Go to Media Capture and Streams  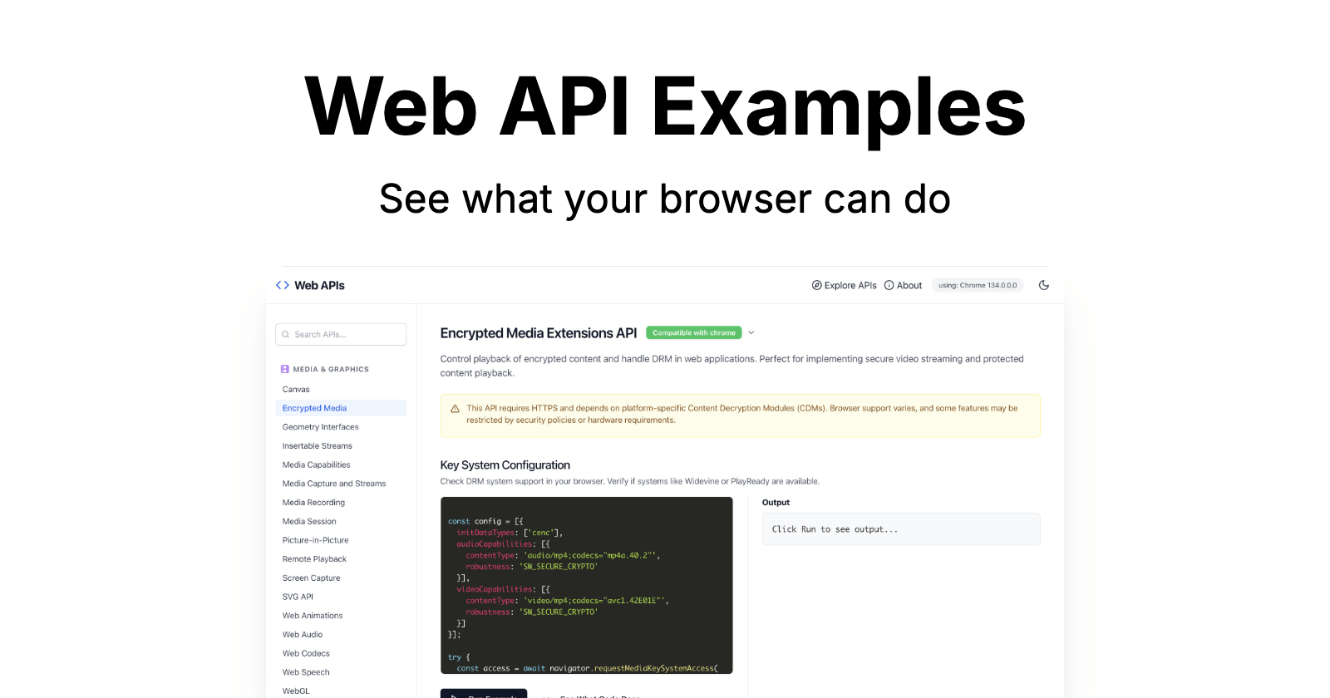click(x=334, y=484)
